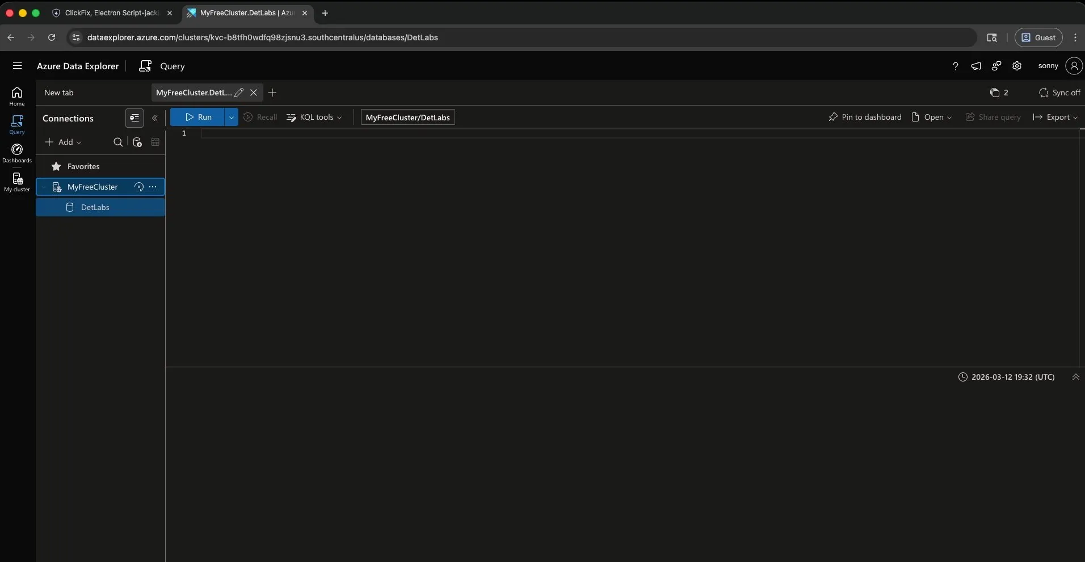The image size is (1085, 562).
Task: Open more options for MyFreeCluster
Action: [153, 187]
